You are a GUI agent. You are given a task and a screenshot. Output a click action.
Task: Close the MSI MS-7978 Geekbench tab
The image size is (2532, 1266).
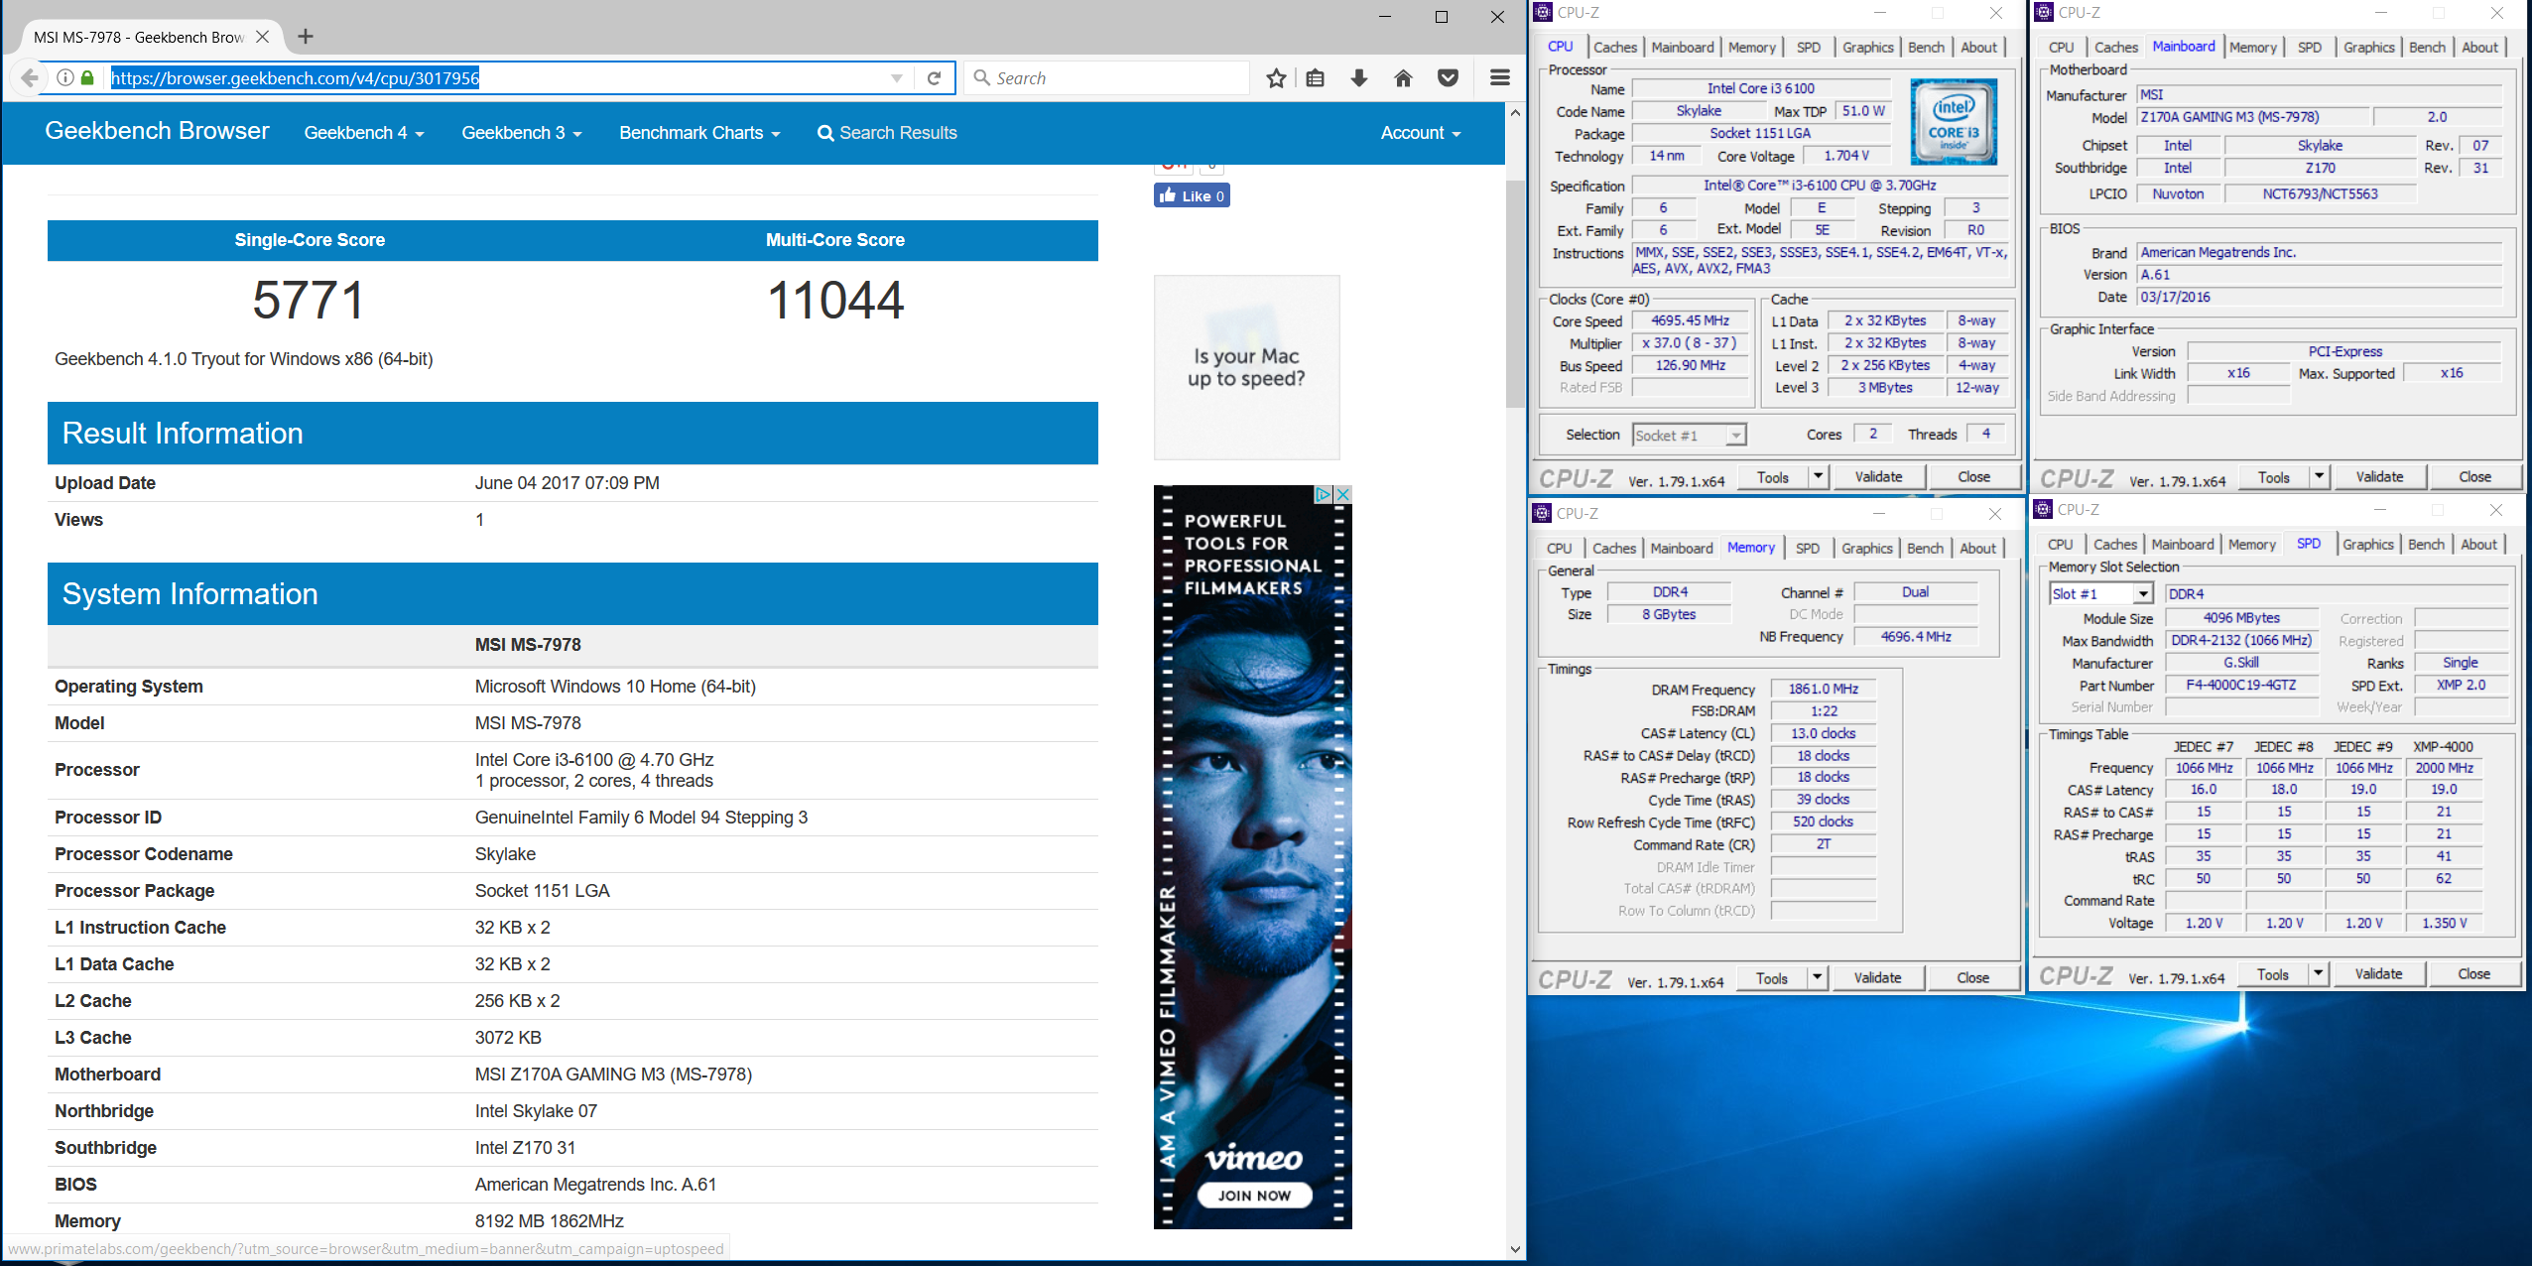point(262,37)
